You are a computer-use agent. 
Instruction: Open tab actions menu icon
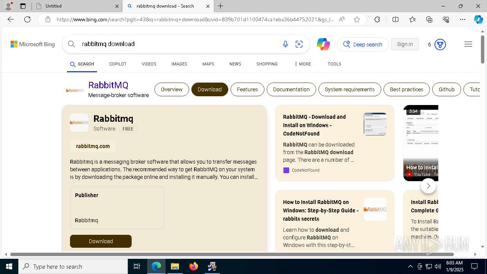[23, 6]
